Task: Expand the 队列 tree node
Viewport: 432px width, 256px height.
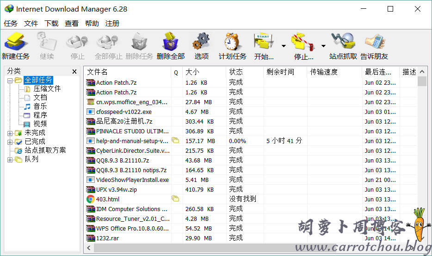Action: [x=10, y=160]
